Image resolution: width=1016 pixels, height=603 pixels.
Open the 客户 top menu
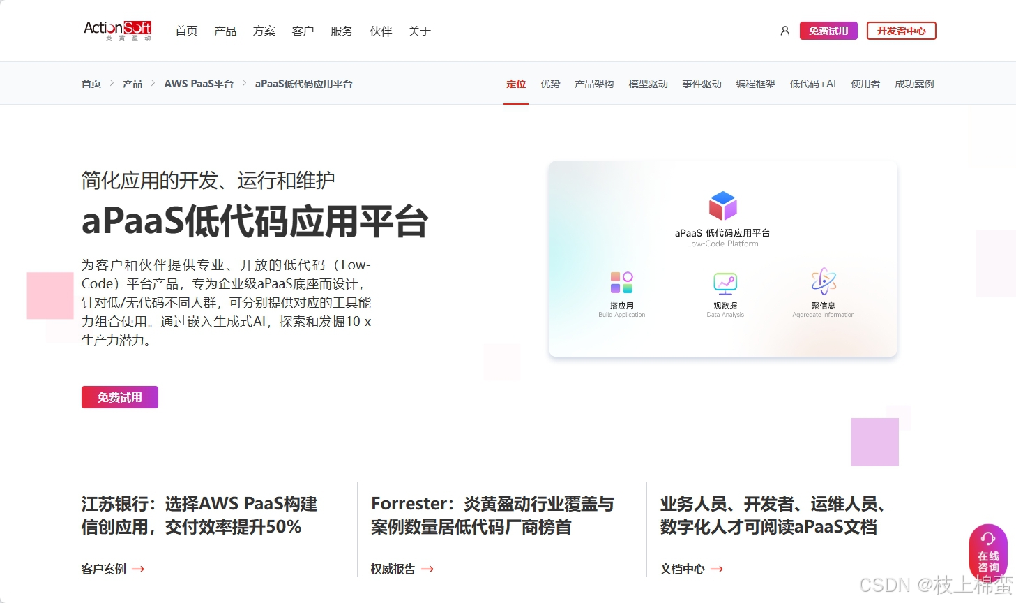click(303, 31)
